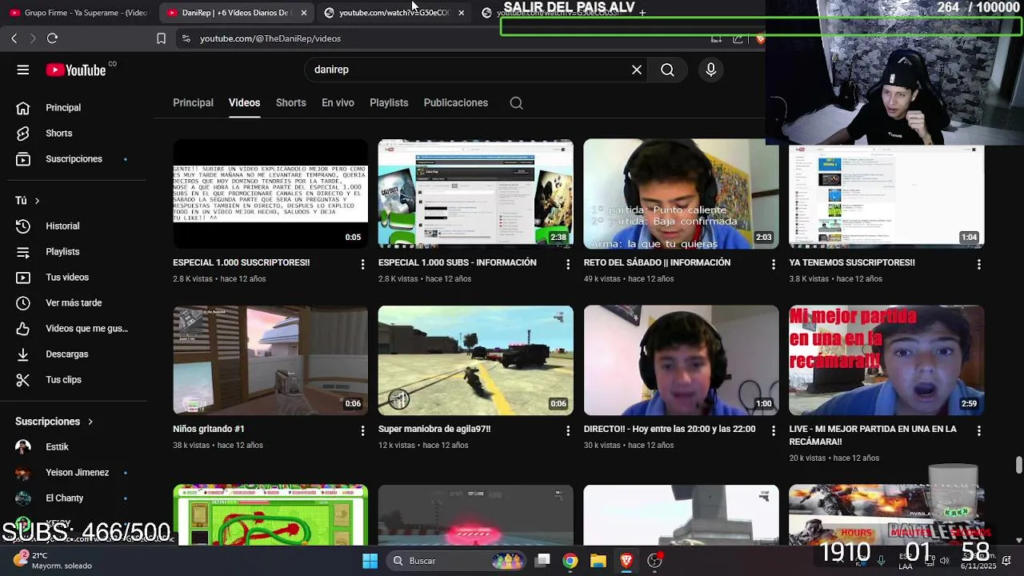Open options for ESPECIAL 1.000 SUSCRIPTORES!! video
The image size is (1024, 576).
[x=362, y=264]
